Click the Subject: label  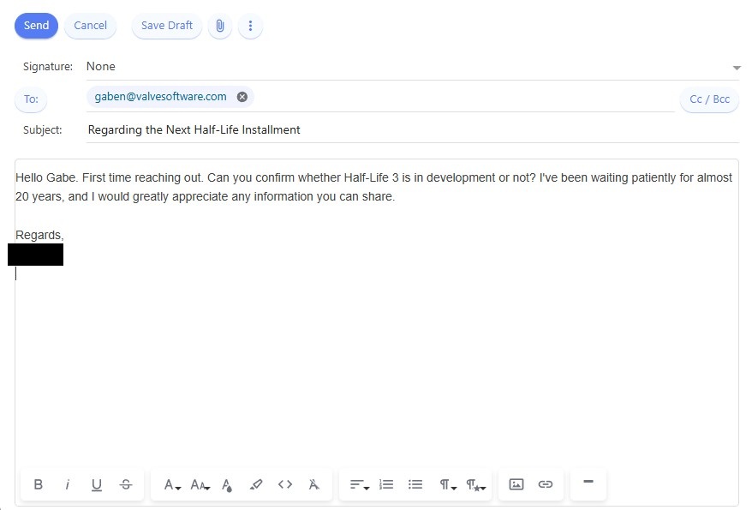pos(43,130)
